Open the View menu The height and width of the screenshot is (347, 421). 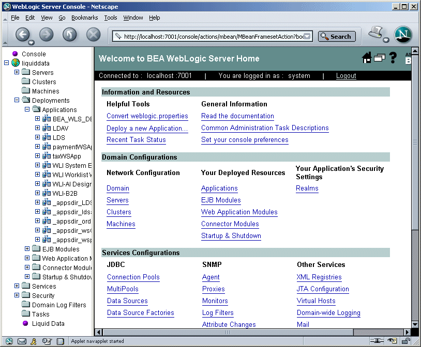pyautogui.click(x=47, y=18)
